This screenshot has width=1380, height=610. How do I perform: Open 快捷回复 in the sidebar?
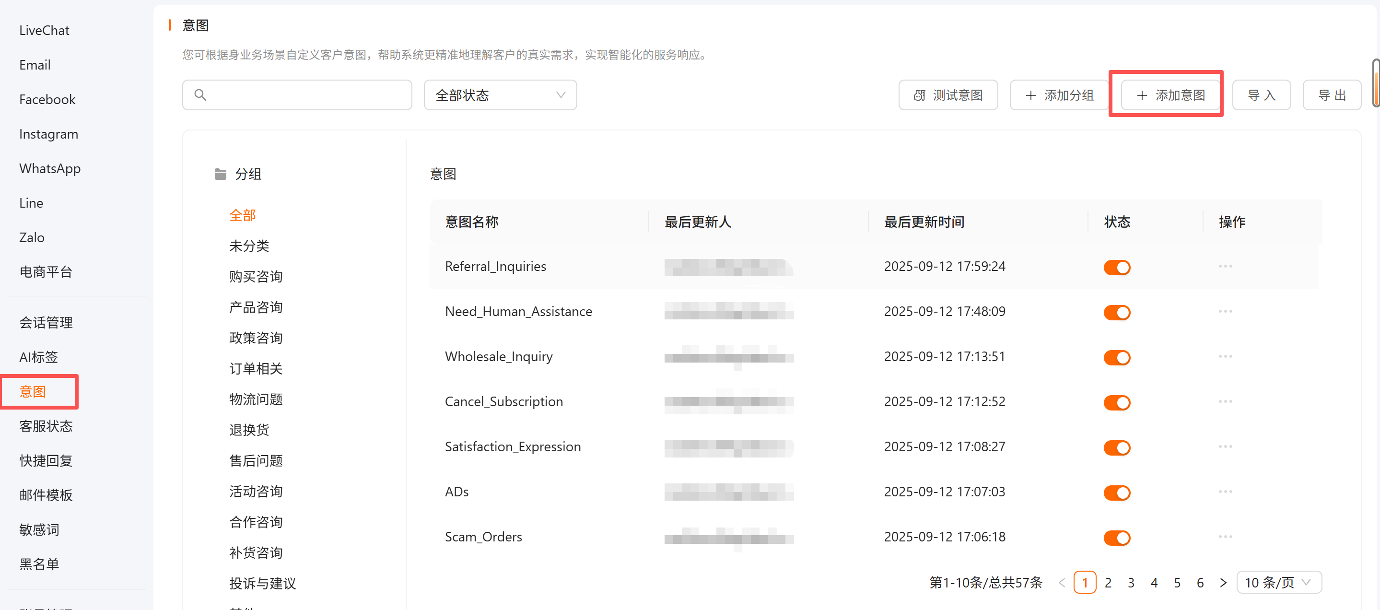point(46,460)
